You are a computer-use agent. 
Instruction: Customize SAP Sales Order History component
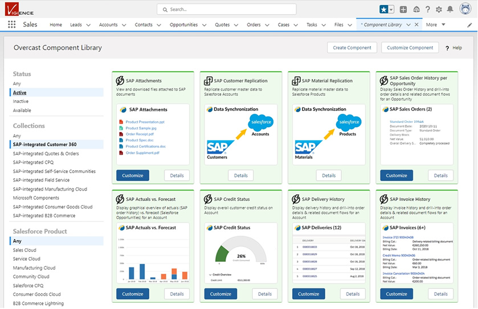(x=397, y=175)
